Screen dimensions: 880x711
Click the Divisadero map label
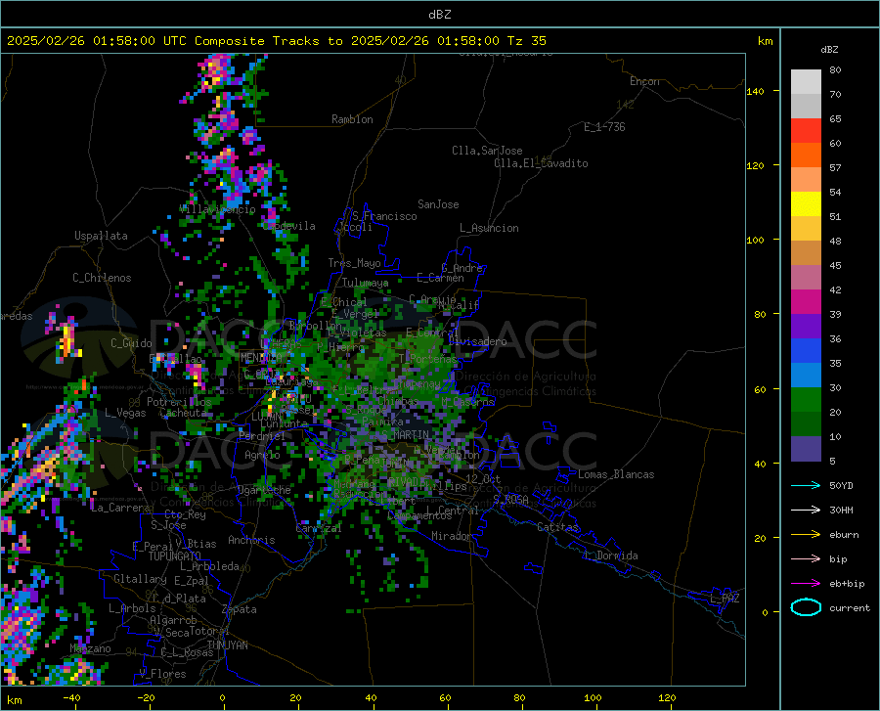[x=477, y=341]
